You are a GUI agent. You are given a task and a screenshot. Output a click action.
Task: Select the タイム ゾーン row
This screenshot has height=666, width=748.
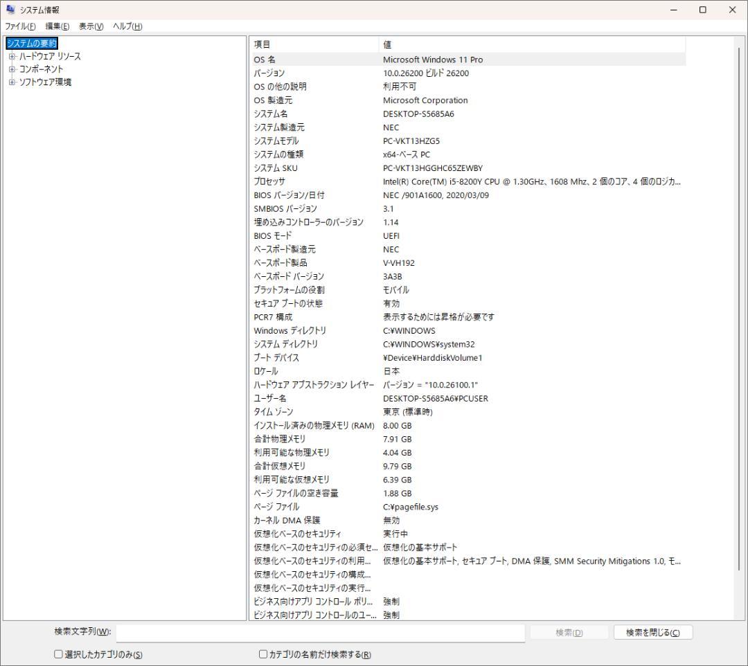(416, 412)
